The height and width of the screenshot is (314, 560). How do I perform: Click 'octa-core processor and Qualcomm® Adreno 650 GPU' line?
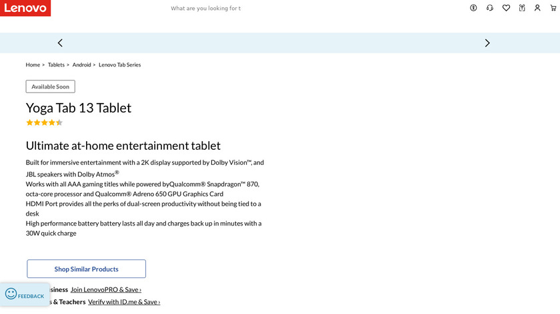tap(124, 194)
